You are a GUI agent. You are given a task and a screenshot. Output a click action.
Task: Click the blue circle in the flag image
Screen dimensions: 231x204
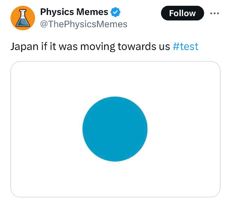click(115, 129)
